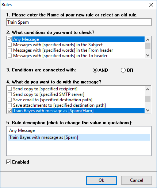
Task: Click the actions list up arrow
Action: click(x=148, y=89)
